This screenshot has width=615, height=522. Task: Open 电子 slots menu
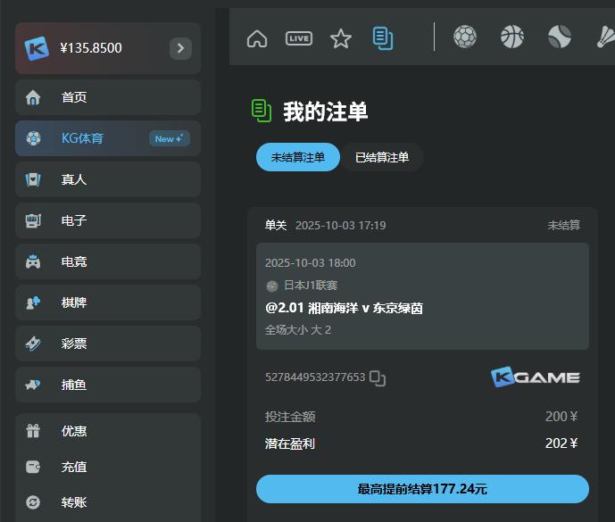click(x=108, y=220)
